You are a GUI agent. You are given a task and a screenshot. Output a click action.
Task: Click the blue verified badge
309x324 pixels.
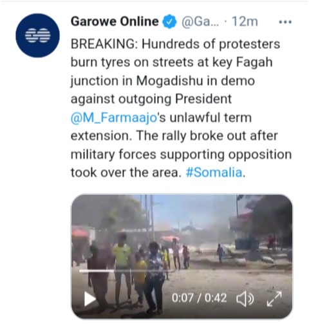click(169, 22)
